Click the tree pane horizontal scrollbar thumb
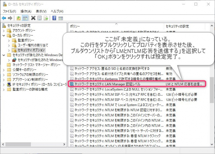The height and width of the screenshot is (154, 215). pos(18,144)
